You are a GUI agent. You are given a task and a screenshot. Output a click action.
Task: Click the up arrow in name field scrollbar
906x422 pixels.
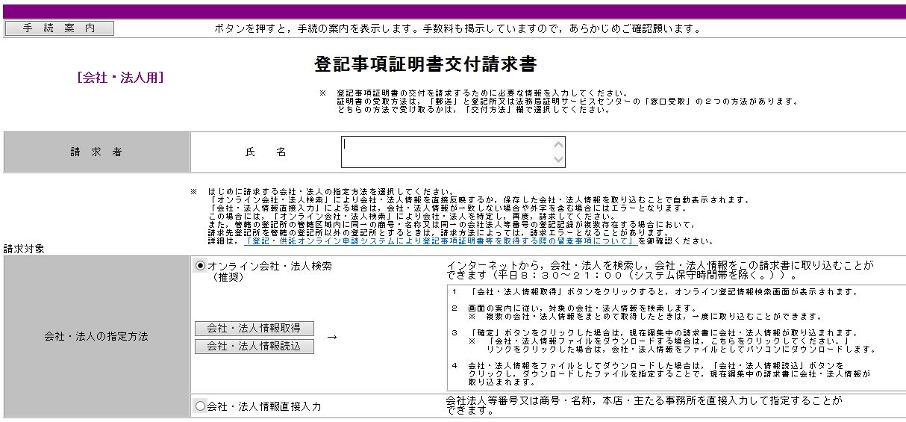(x=558, y=144)
